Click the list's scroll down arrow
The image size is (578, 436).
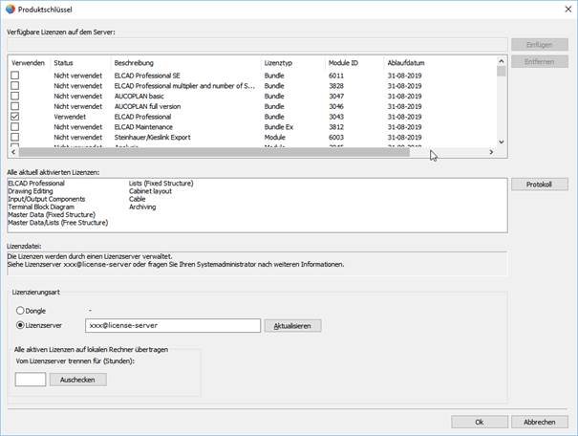[501, 142]
